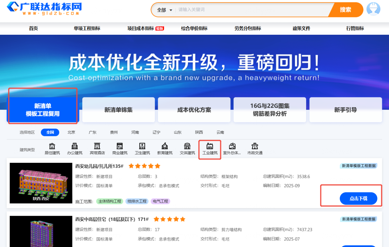389x247 pixels.
Task: Select the 卫生建筑 health building icon
Action: pos(142,149)
